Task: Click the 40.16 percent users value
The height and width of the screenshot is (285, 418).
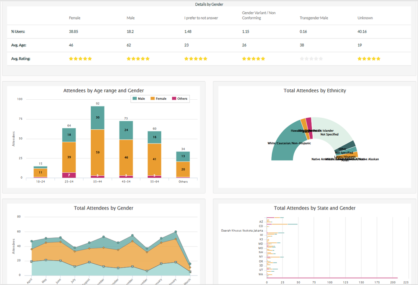Action: point(362,31)
